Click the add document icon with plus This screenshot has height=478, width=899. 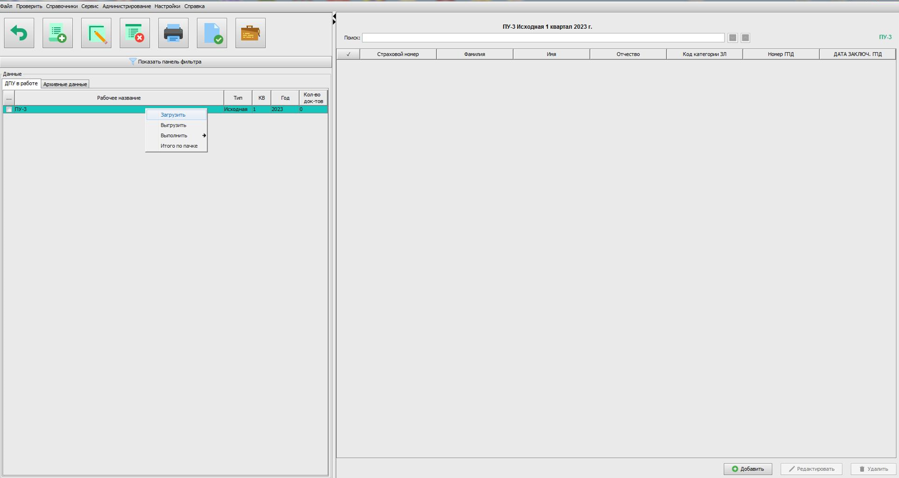tap(58, 34)
